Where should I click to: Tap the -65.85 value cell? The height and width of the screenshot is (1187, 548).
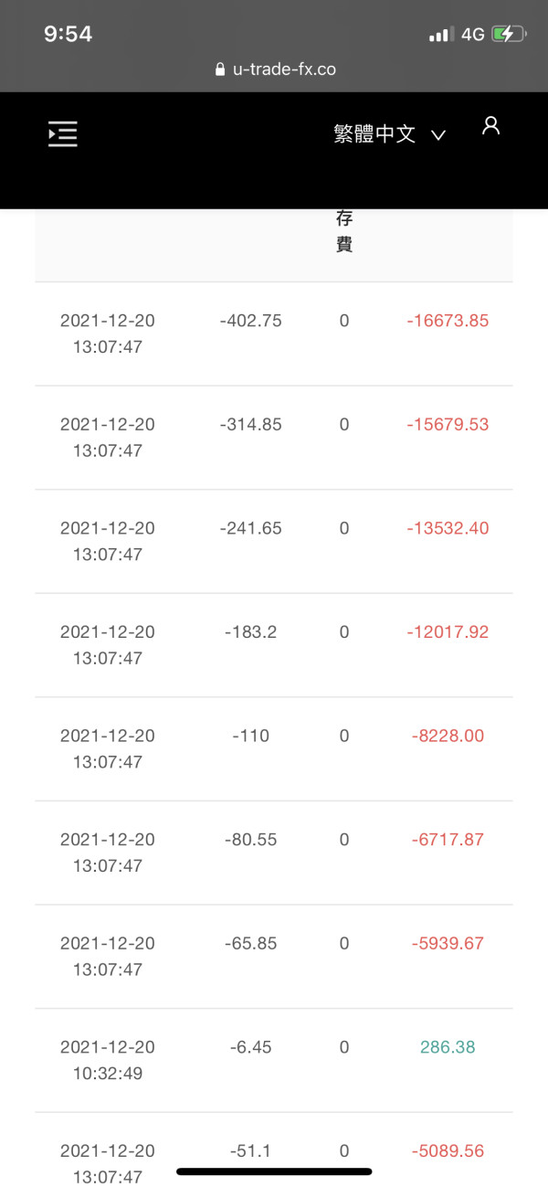[250, 943]
